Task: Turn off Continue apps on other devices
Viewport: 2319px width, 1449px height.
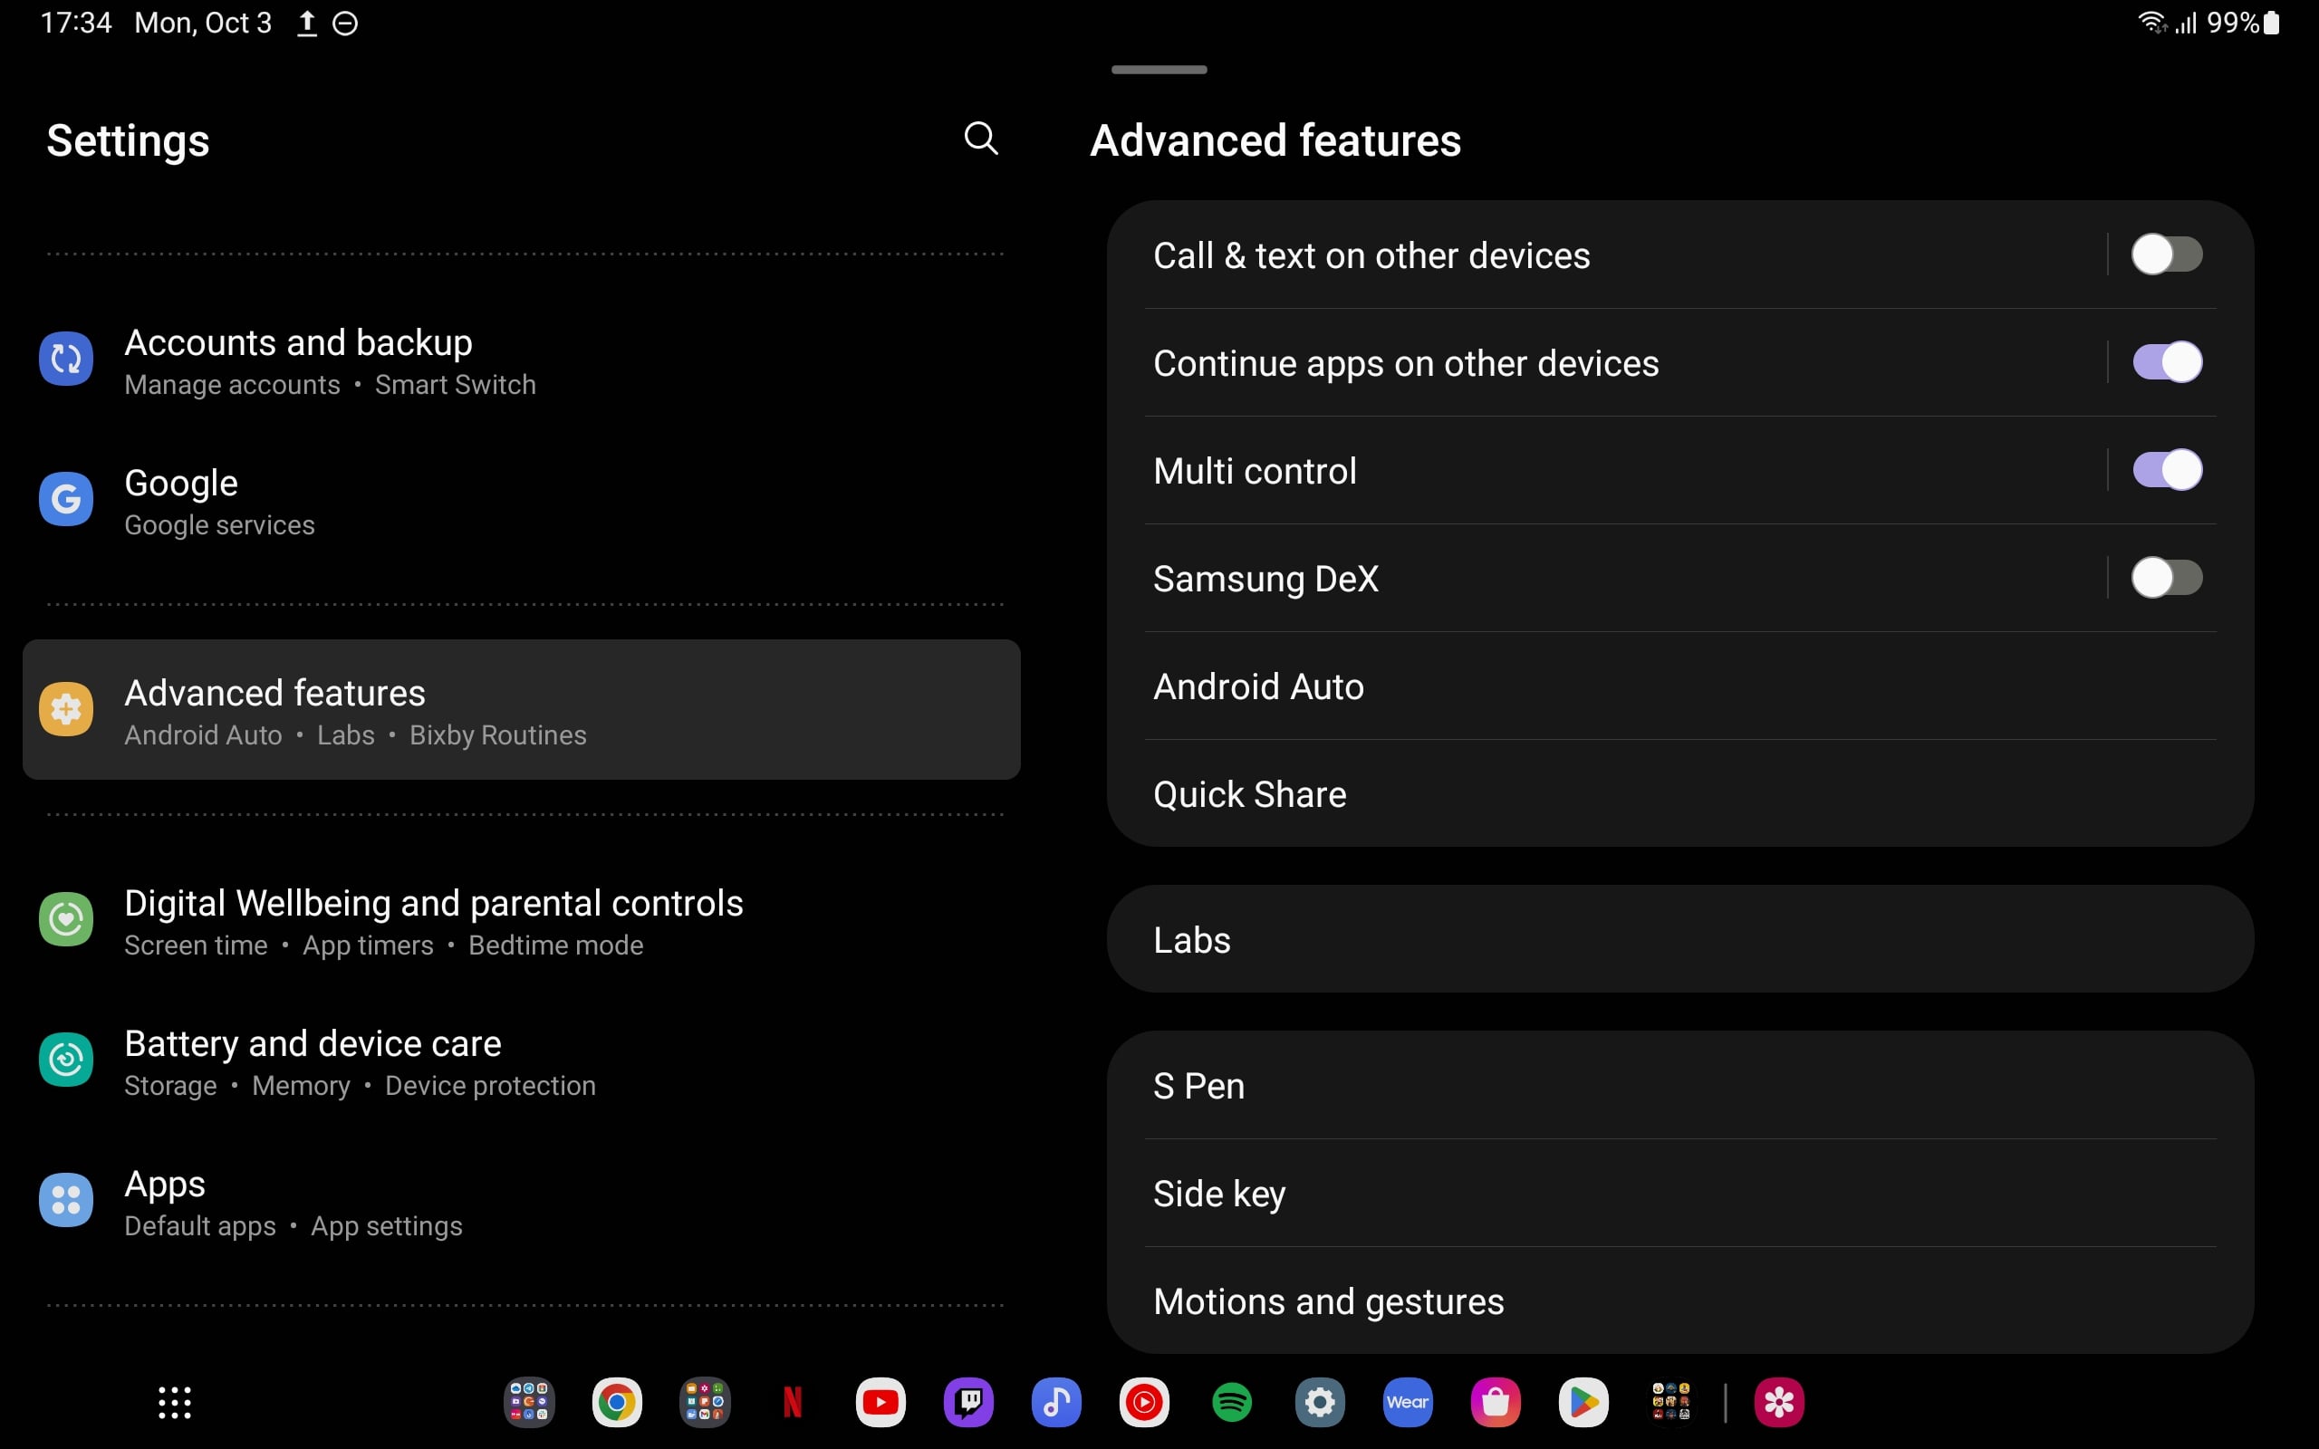Action: (x=2166, y=362)
